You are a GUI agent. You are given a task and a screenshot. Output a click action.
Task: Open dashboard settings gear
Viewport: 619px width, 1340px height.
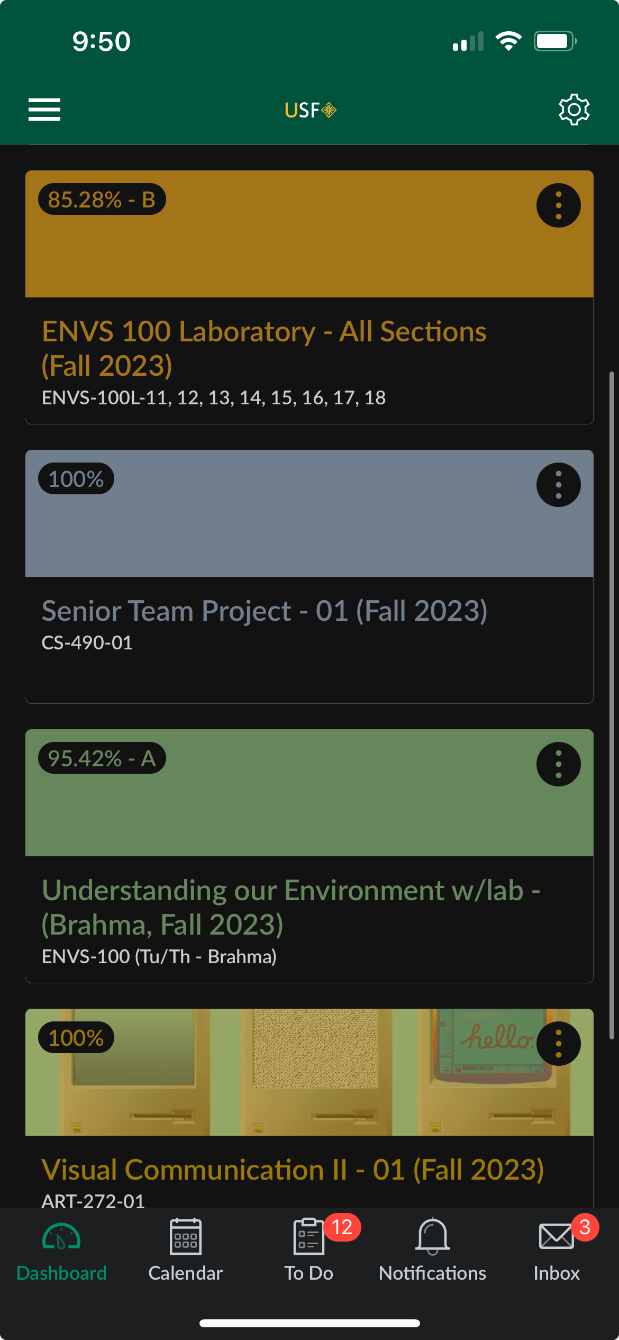tap(574, 110)
